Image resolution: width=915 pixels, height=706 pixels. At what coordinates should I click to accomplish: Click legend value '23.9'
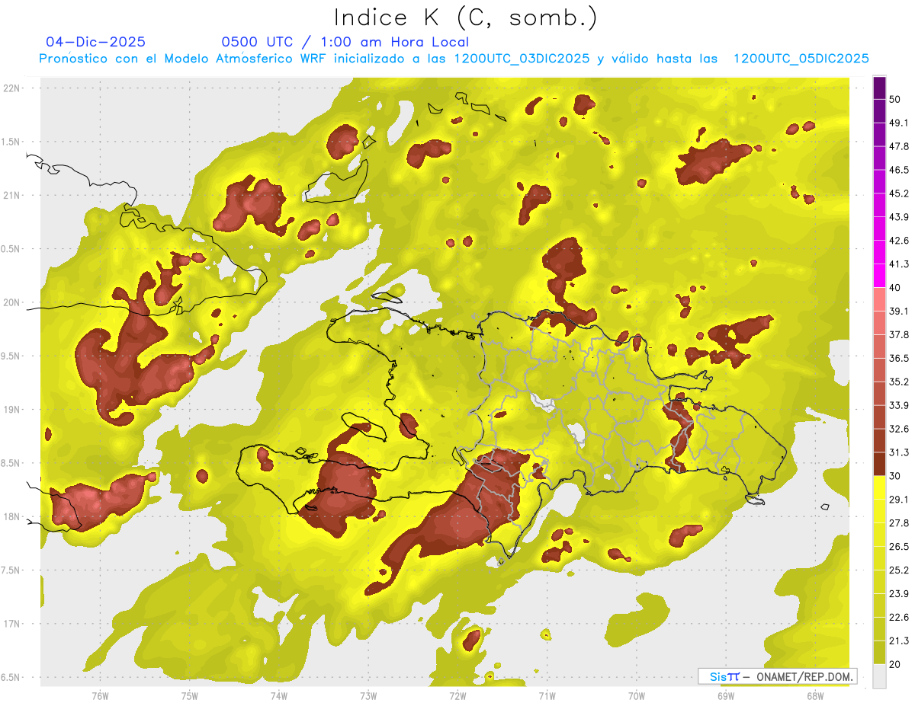(x=898, y=594)
